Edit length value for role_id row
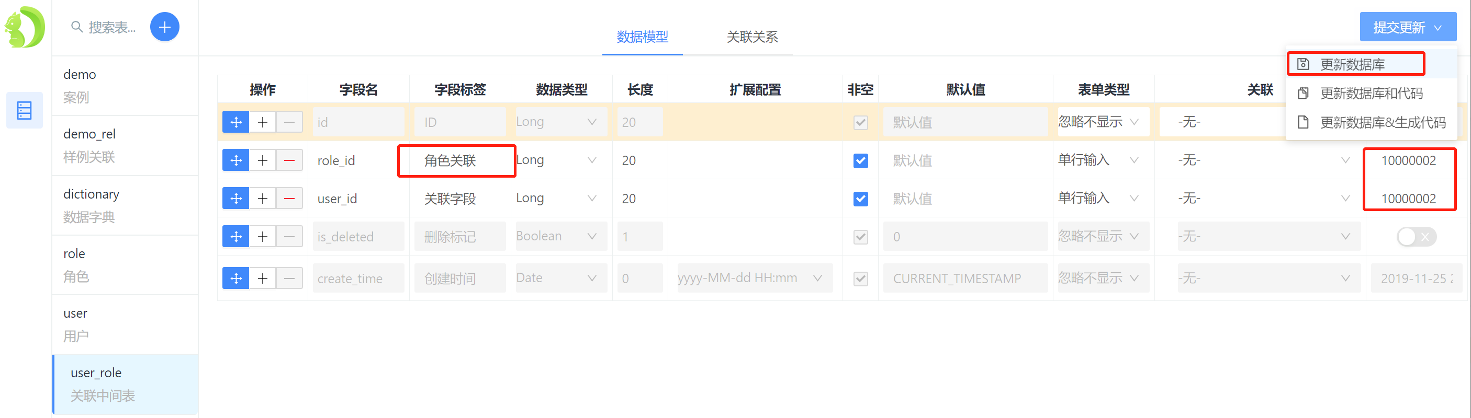The height and width of the screenshot is (418, 1471). coord(639,160)
